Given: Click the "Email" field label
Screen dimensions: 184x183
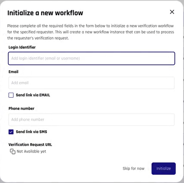Looking at the screenshot, I should pos(13,72).
